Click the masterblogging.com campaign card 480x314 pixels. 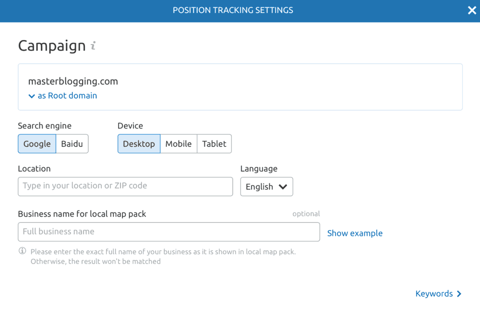point(240,87)
